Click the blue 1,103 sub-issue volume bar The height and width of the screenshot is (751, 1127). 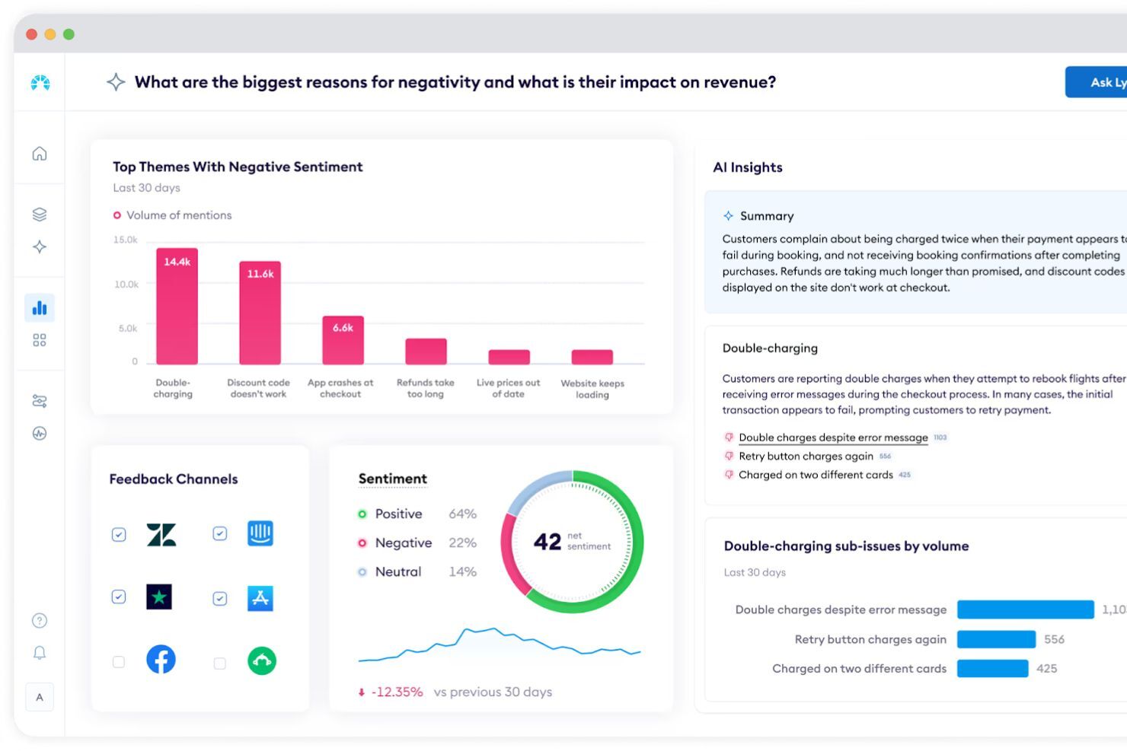pyautogui.click(x=1026, y=609)
